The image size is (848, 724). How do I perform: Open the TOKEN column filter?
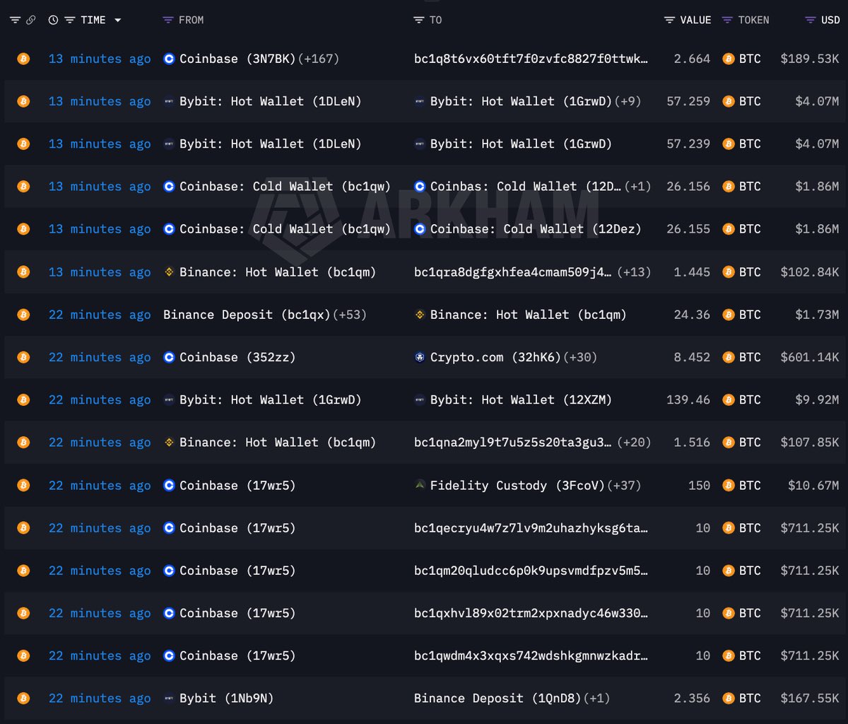(x=727, y=20)
